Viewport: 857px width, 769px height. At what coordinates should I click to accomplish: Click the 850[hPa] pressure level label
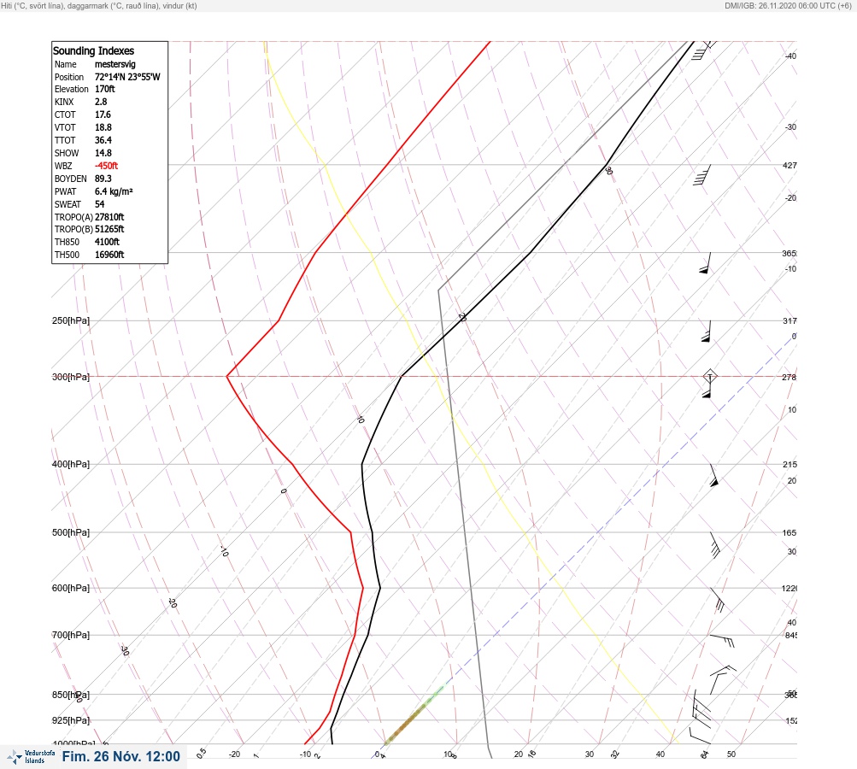tap(71, 695)
